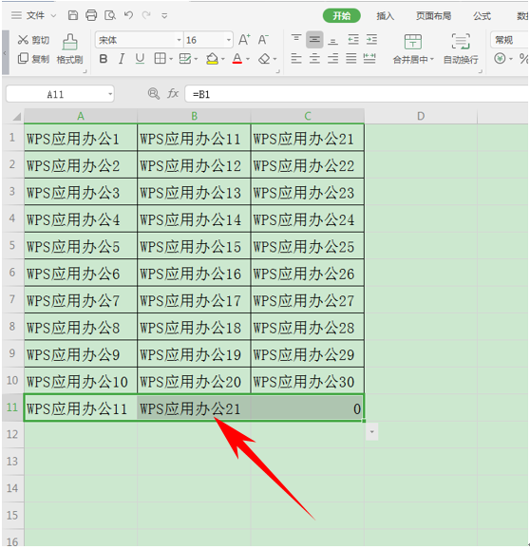Viewport: 530px width, 549px height.
Task: Expand the borders dropdown arrow
Action: click(171, 59)
